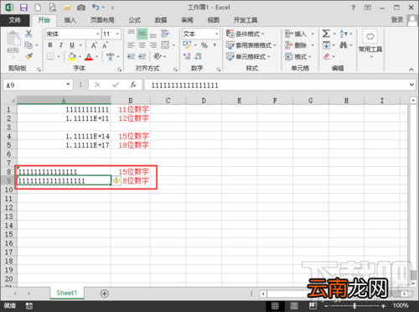Undo the last action
Image resolution: width=419 pixels, height=312 pixels.
(x=96, y=8)
